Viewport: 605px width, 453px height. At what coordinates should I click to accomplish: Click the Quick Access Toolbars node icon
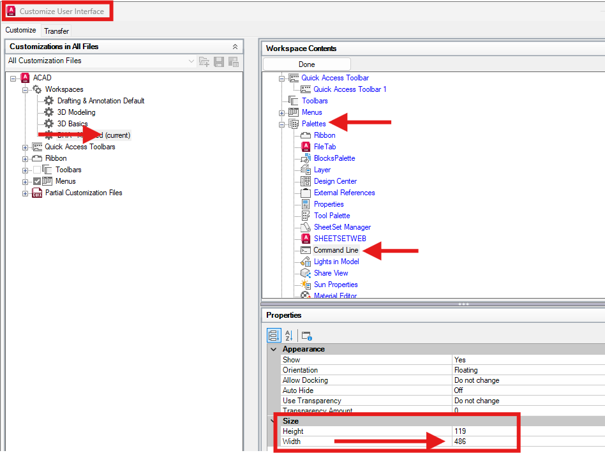click(37, 147)
